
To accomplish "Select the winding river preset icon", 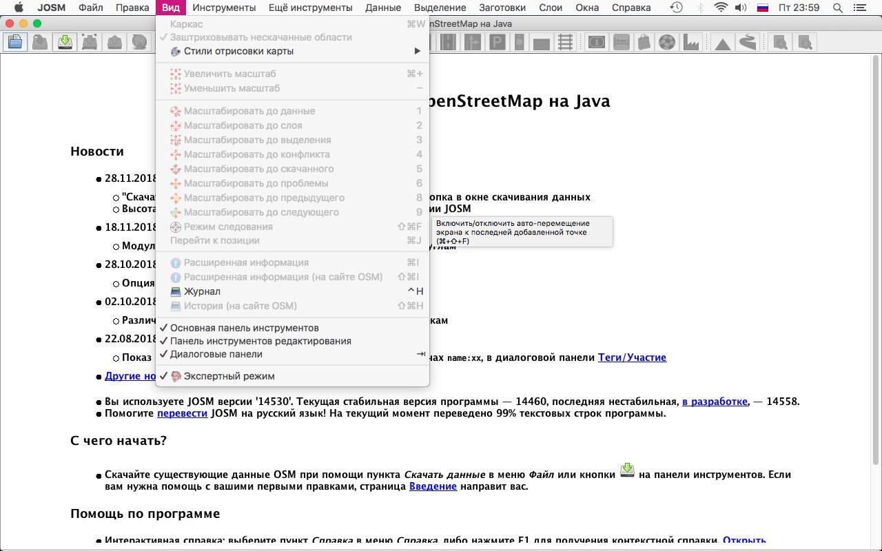I will point(746,43).
